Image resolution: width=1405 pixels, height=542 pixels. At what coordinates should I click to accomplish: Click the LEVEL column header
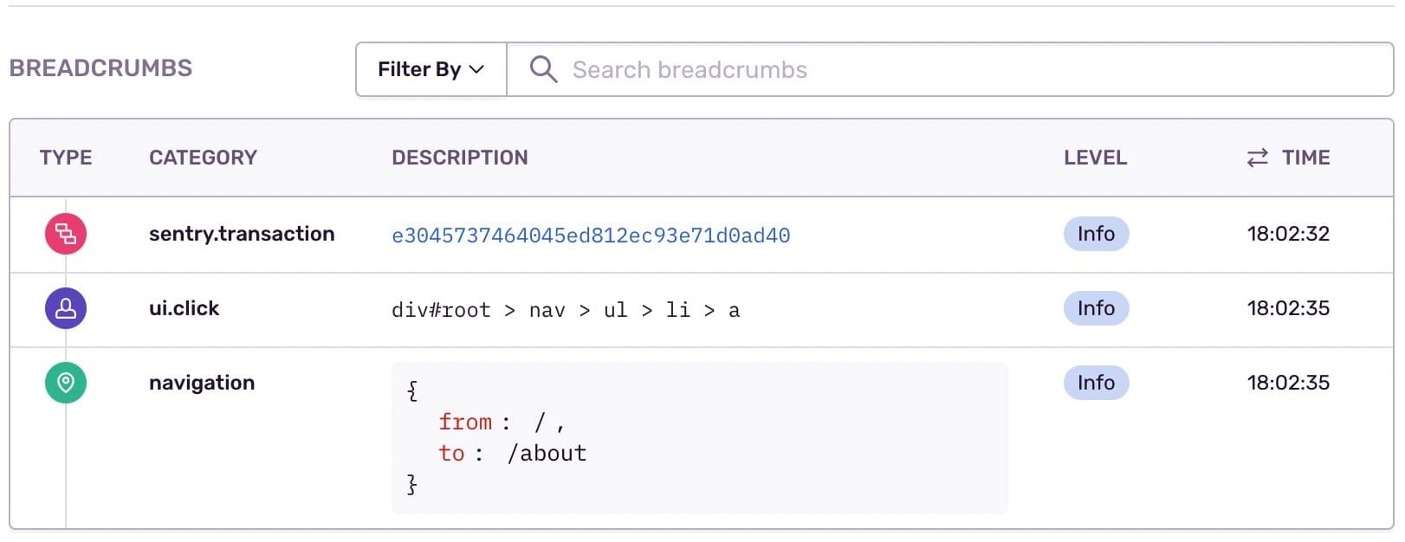[x=1095, y=158]
